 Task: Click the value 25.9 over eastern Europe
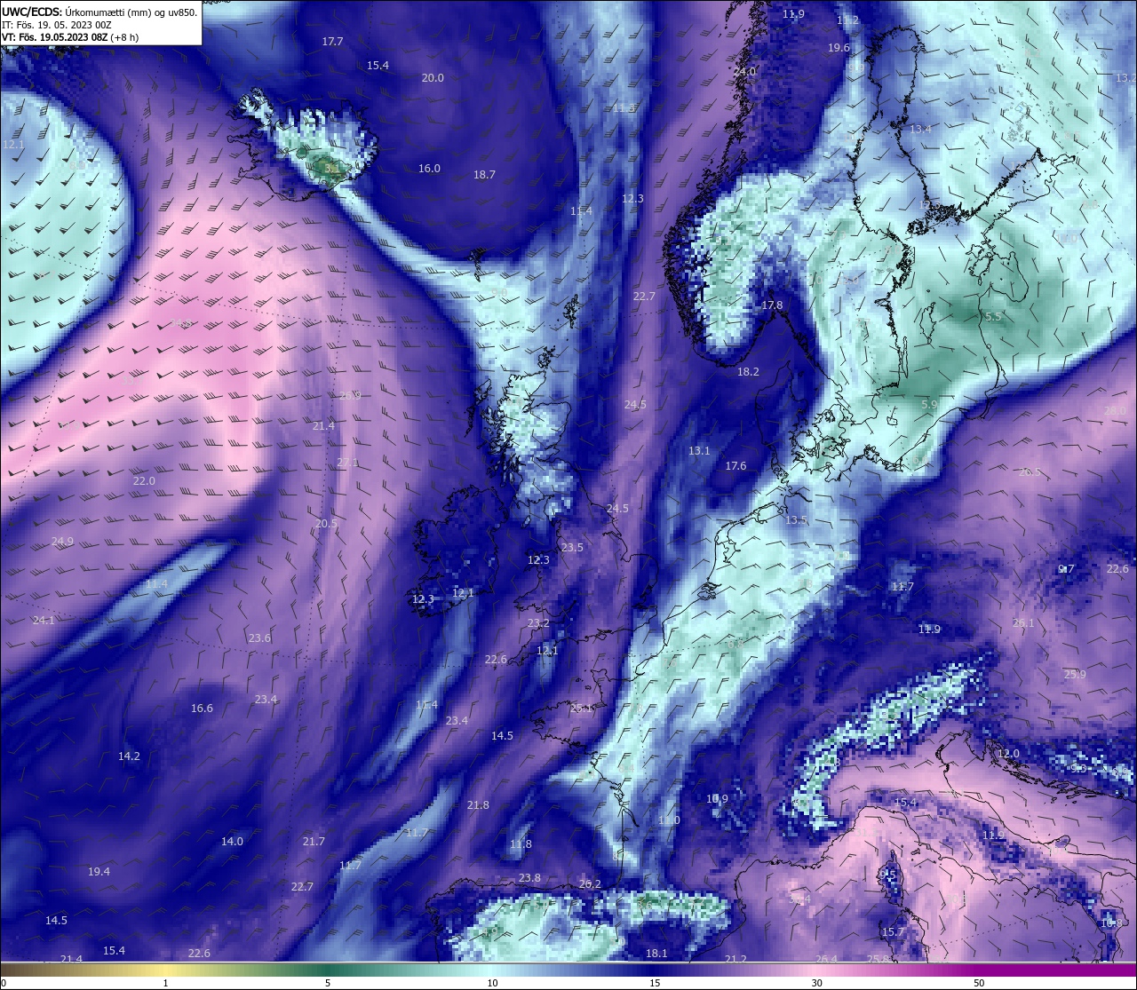coord(1075,675)
